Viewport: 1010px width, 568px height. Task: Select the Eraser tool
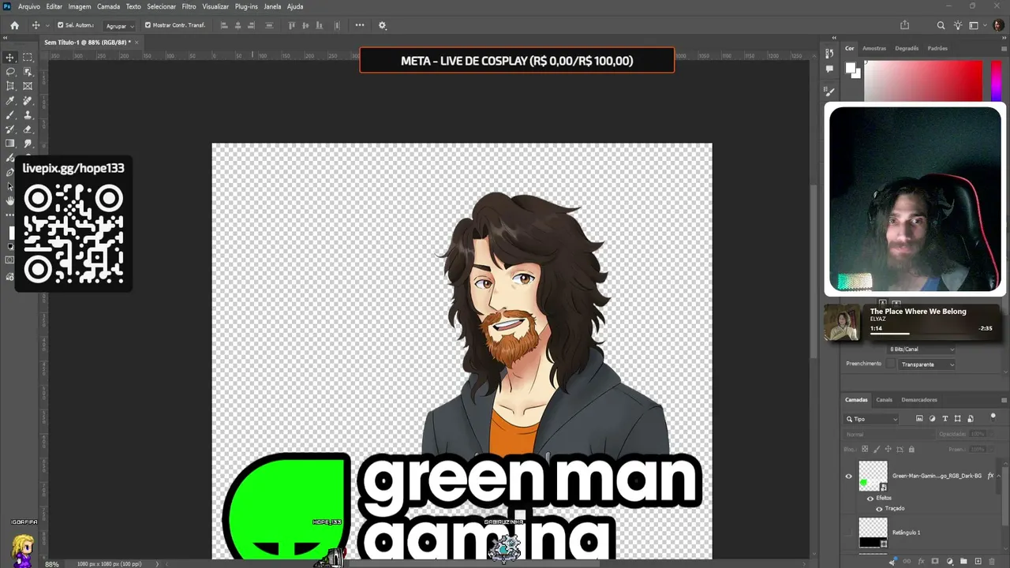(x=28, y=129)
